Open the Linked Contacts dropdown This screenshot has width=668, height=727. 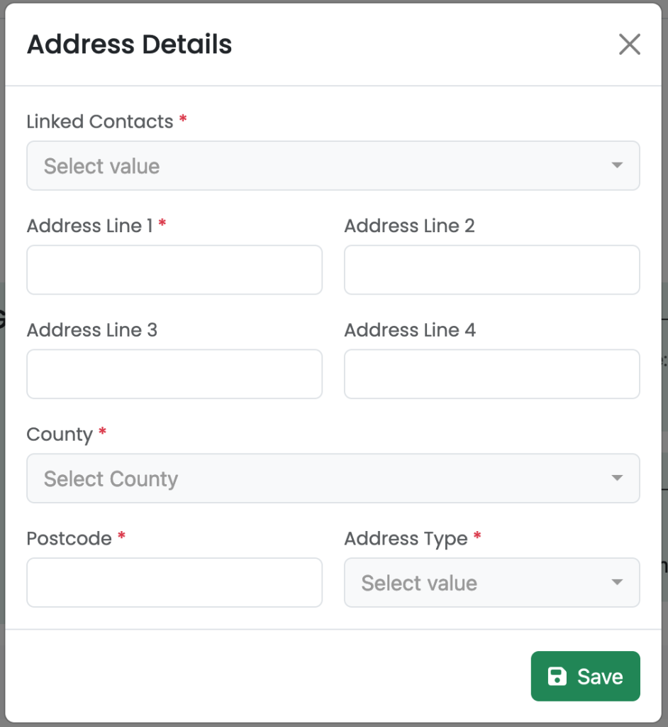[x=333, y=165]
